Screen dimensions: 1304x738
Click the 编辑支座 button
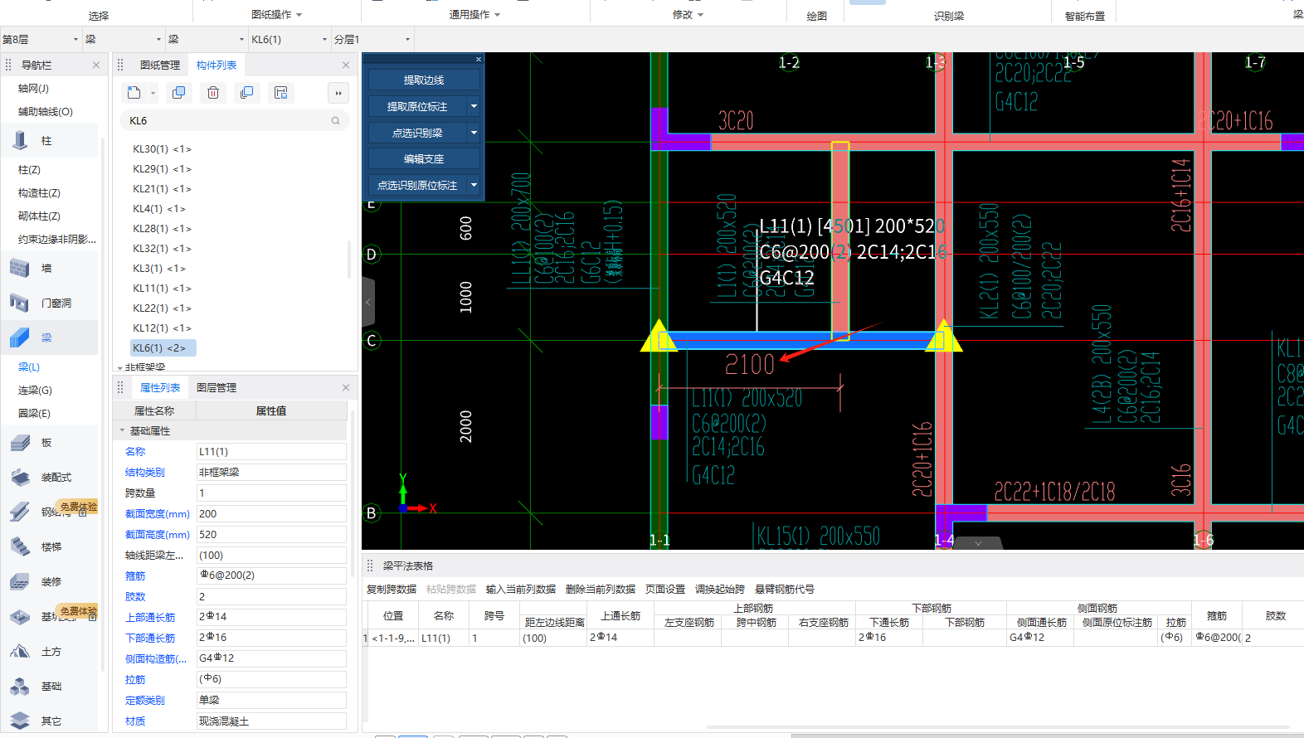[424, 158]
